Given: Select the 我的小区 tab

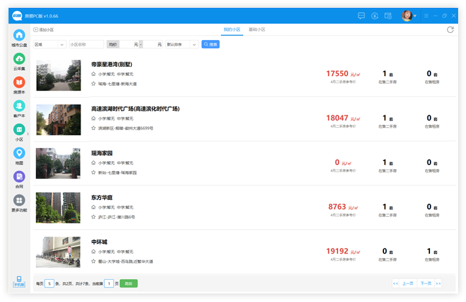Looking at the screenshot, I should (x=231, y=29).
